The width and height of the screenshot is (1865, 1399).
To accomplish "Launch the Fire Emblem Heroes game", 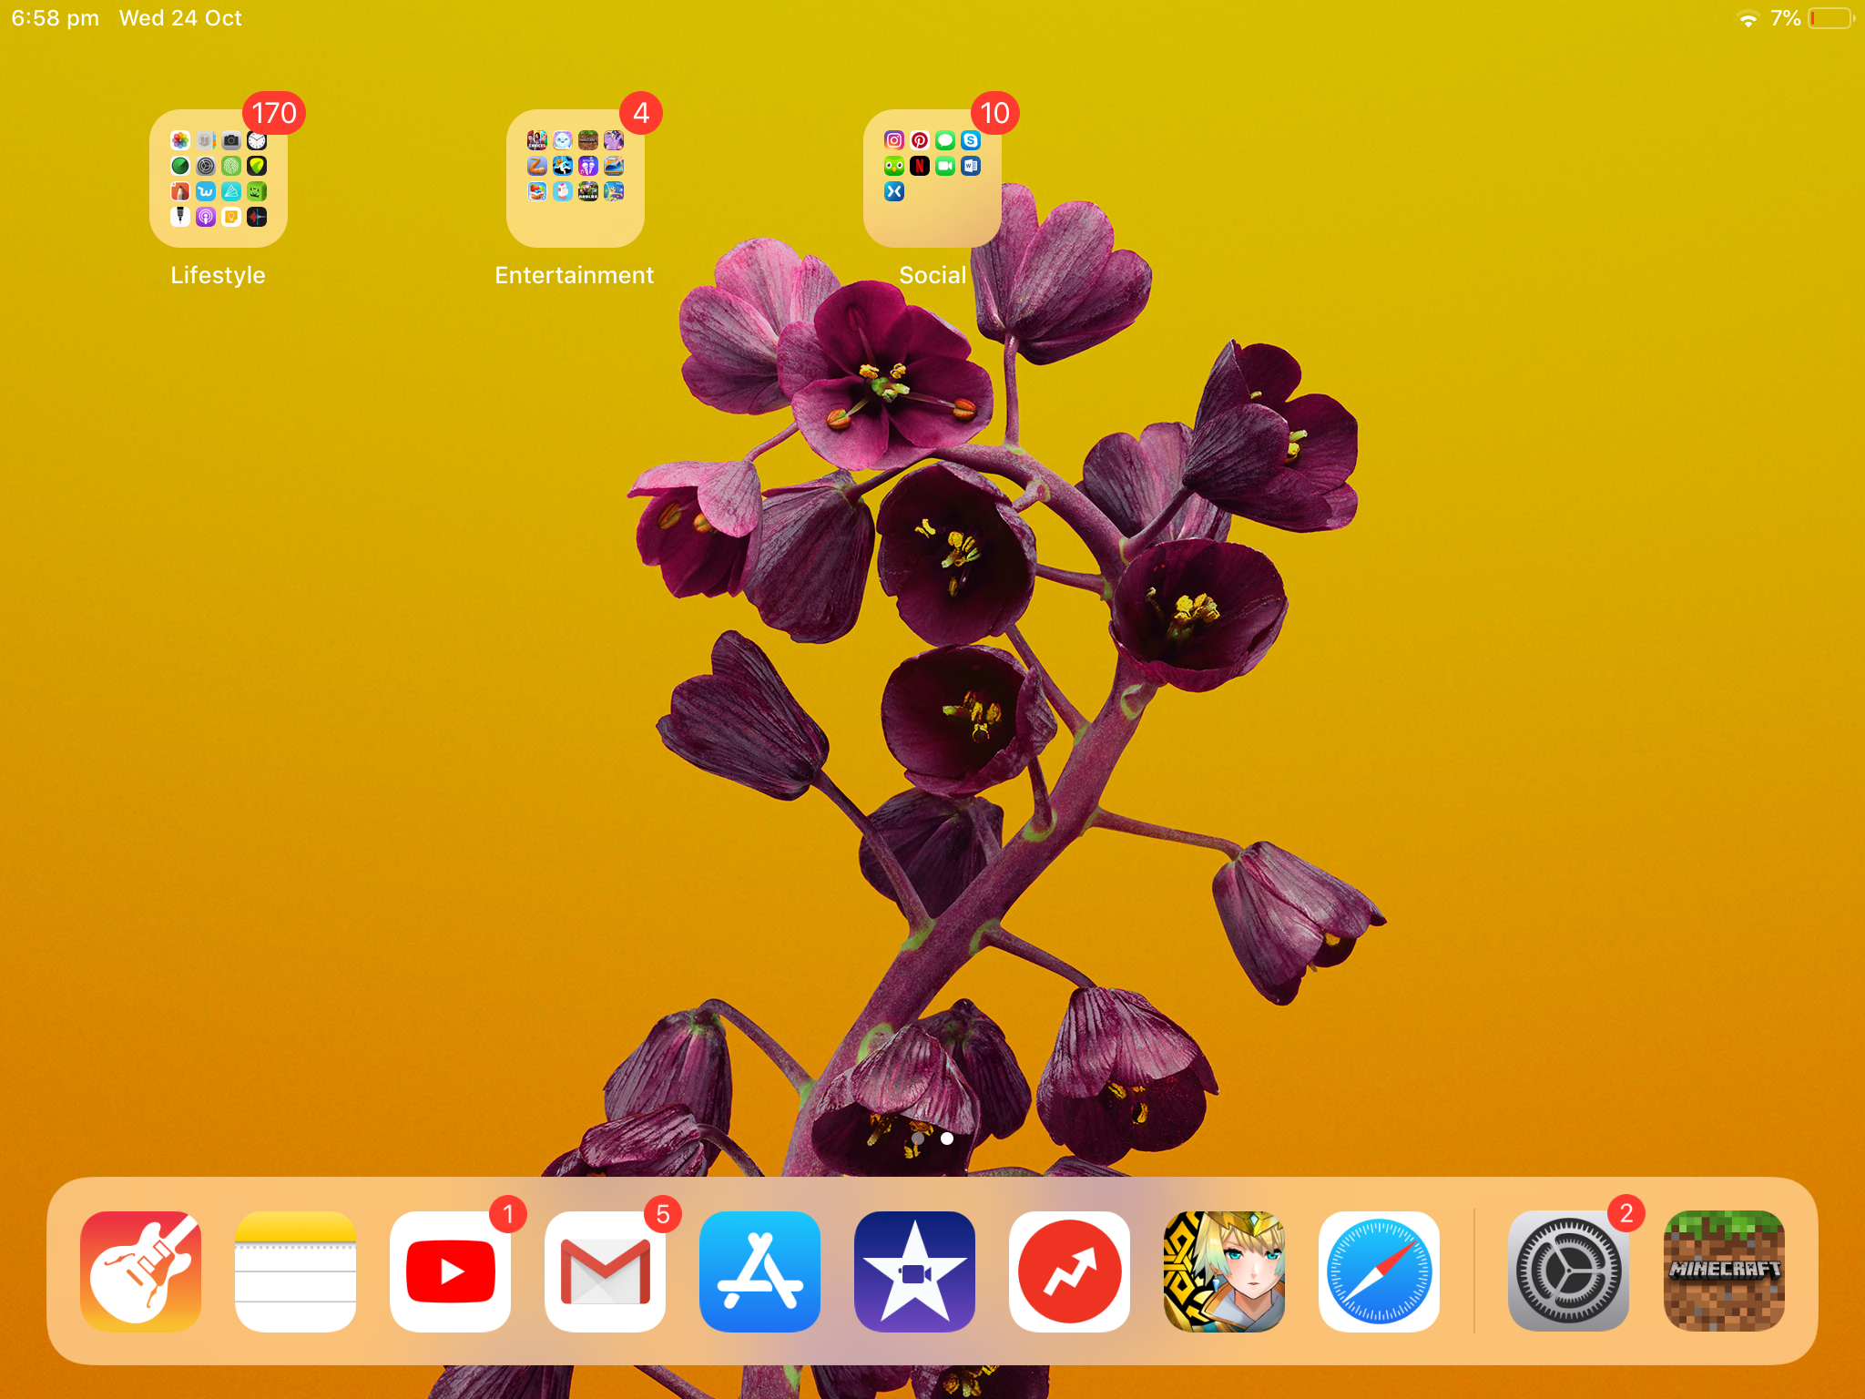I will point(1224,1271).
